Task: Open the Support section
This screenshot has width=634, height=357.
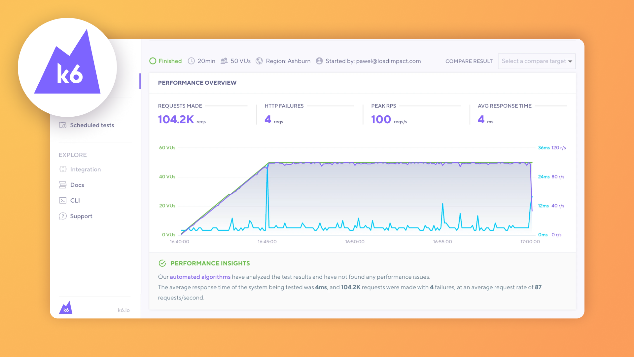Action: tap(81, 216)
